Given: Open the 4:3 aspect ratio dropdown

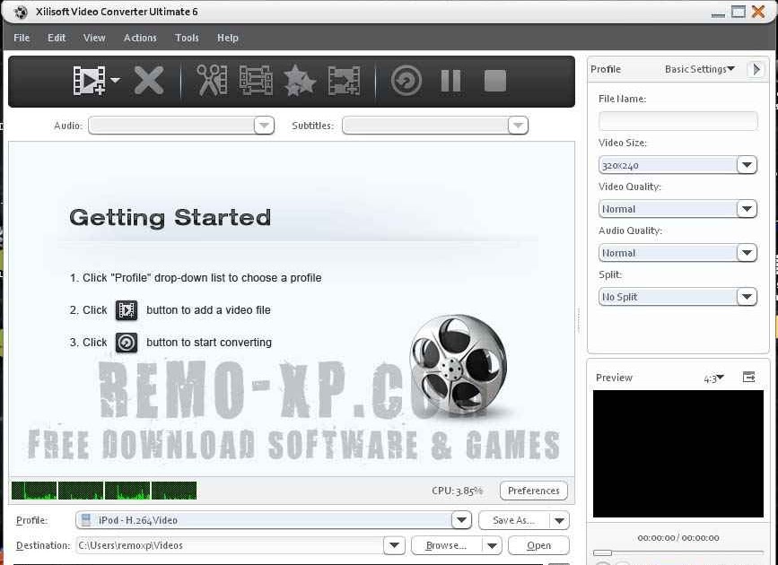Looking at the screenshot, I should [x=713, y=378].
